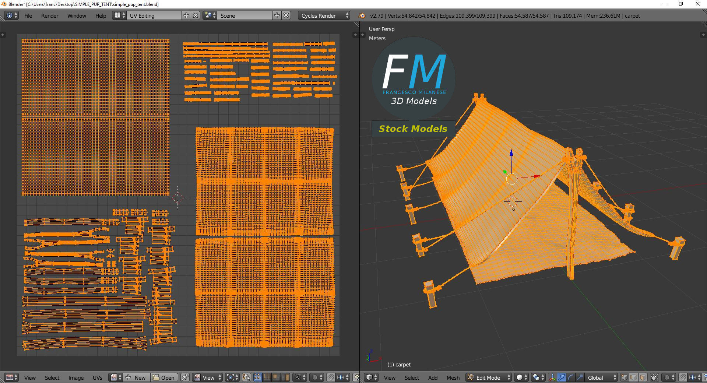Select mesh vertex select mode
707x383 pixels.
tap(625, 377)
